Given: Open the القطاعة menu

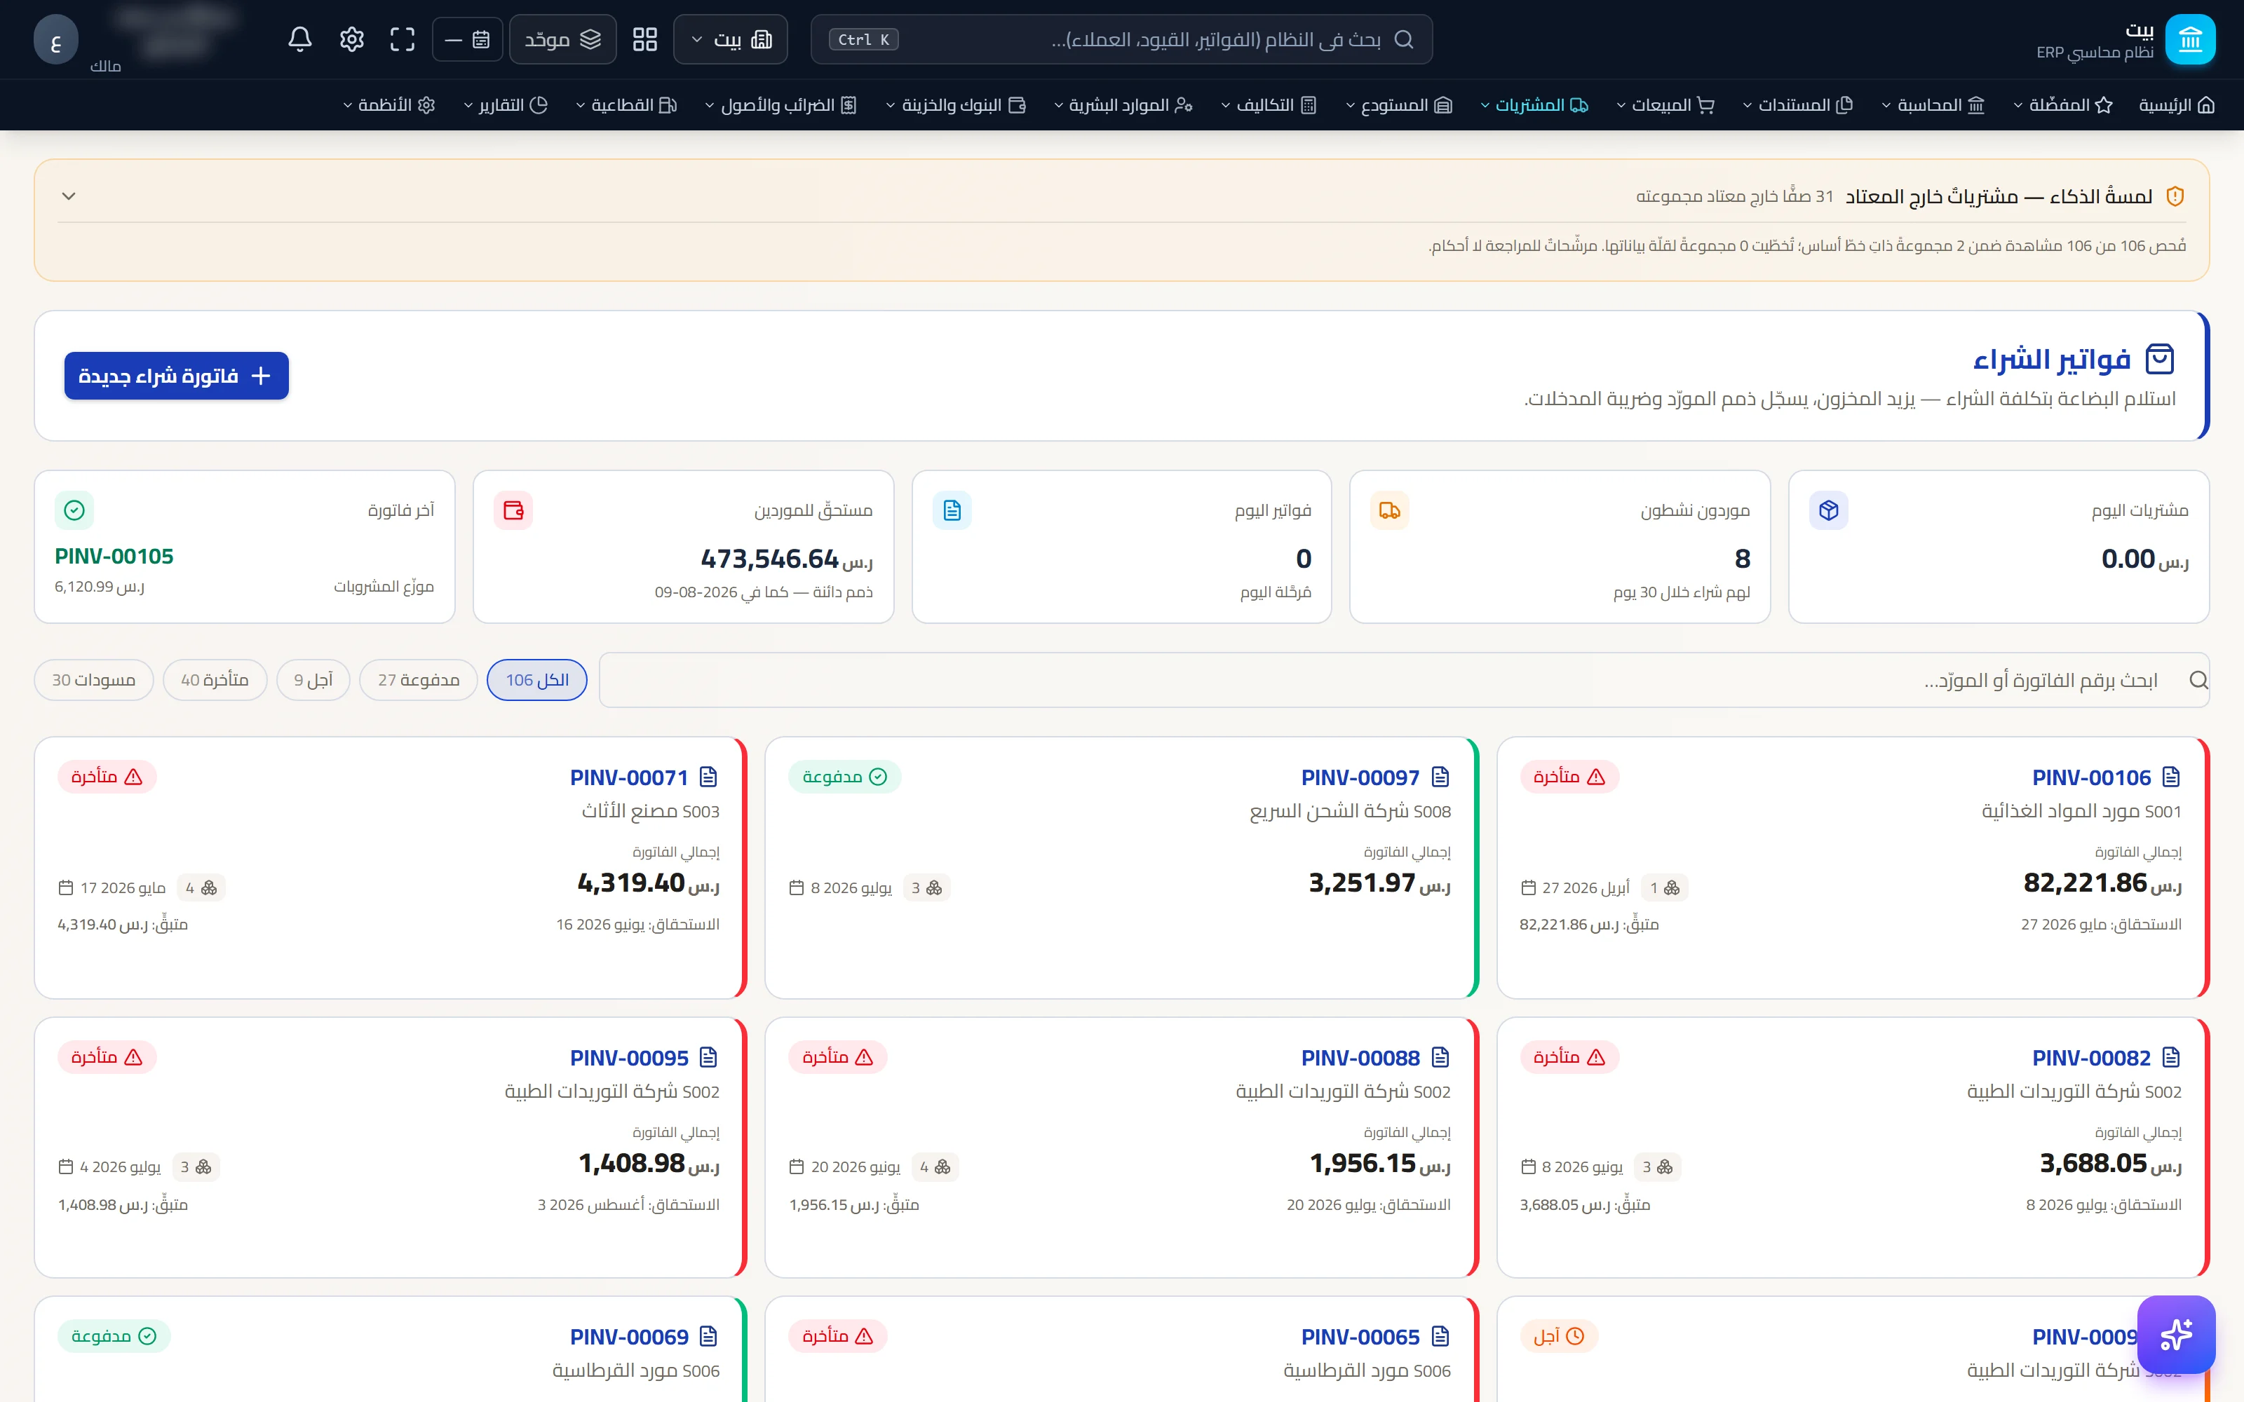Looking at the screenshot, I should click(x=627, y=104).
